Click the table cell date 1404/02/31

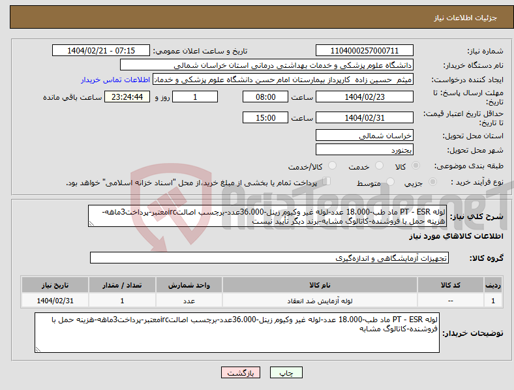point(55,301)
